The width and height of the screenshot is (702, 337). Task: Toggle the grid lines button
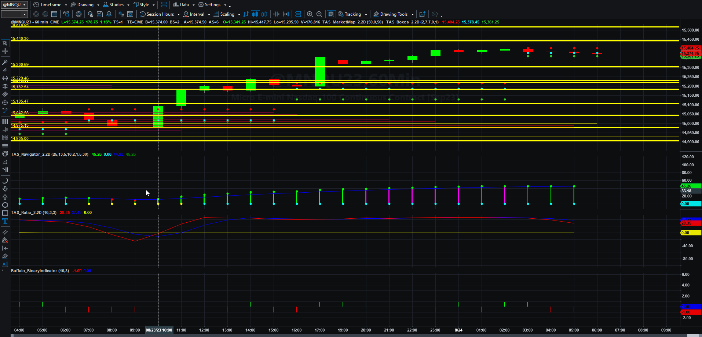[331, 14]
